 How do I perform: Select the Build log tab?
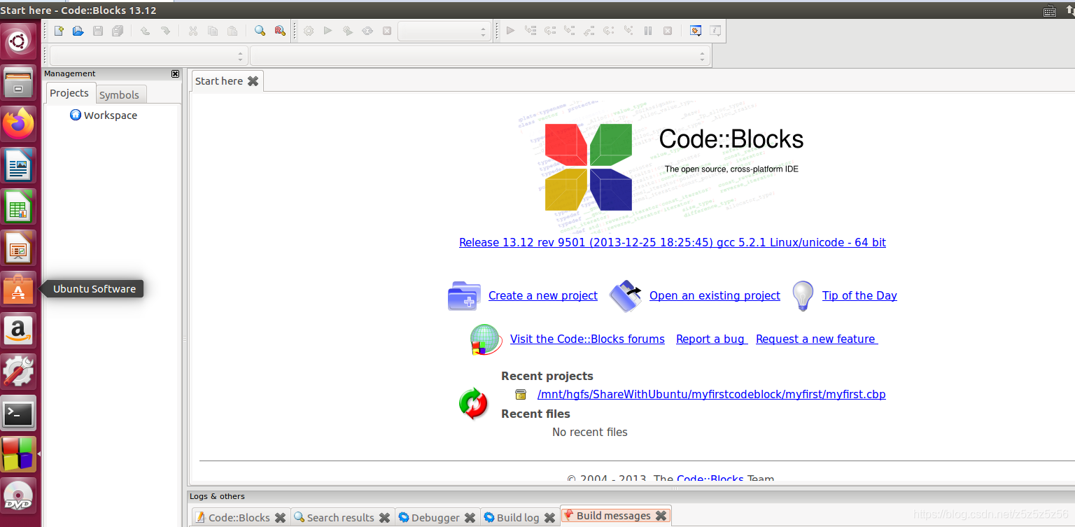coord(518,518)
